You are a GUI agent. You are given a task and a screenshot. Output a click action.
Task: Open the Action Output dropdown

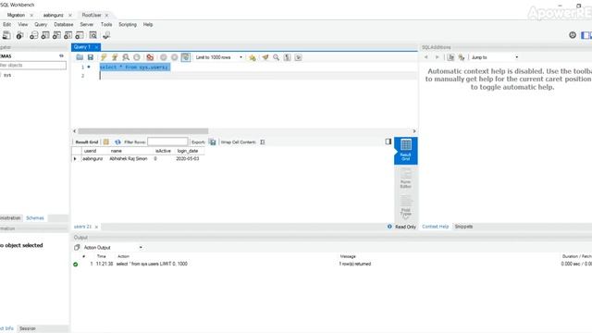[x=113, y=248]
